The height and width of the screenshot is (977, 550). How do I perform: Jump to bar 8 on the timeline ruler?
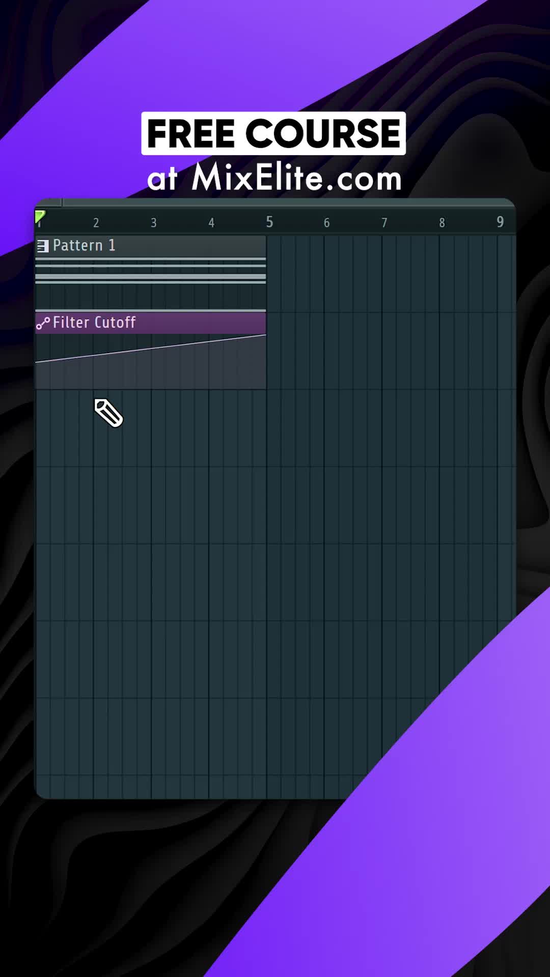coord(442,223)
